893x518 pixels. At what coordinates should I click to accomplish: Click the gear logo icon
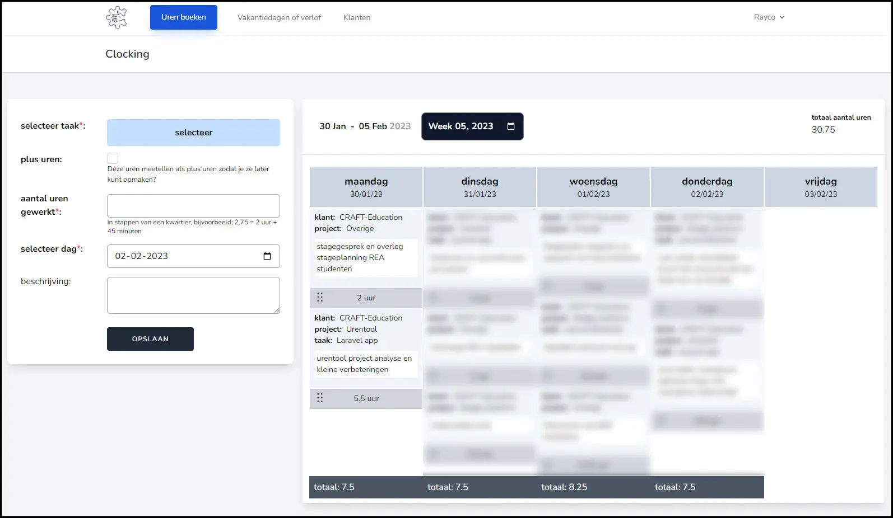click(x=117, y=17)
